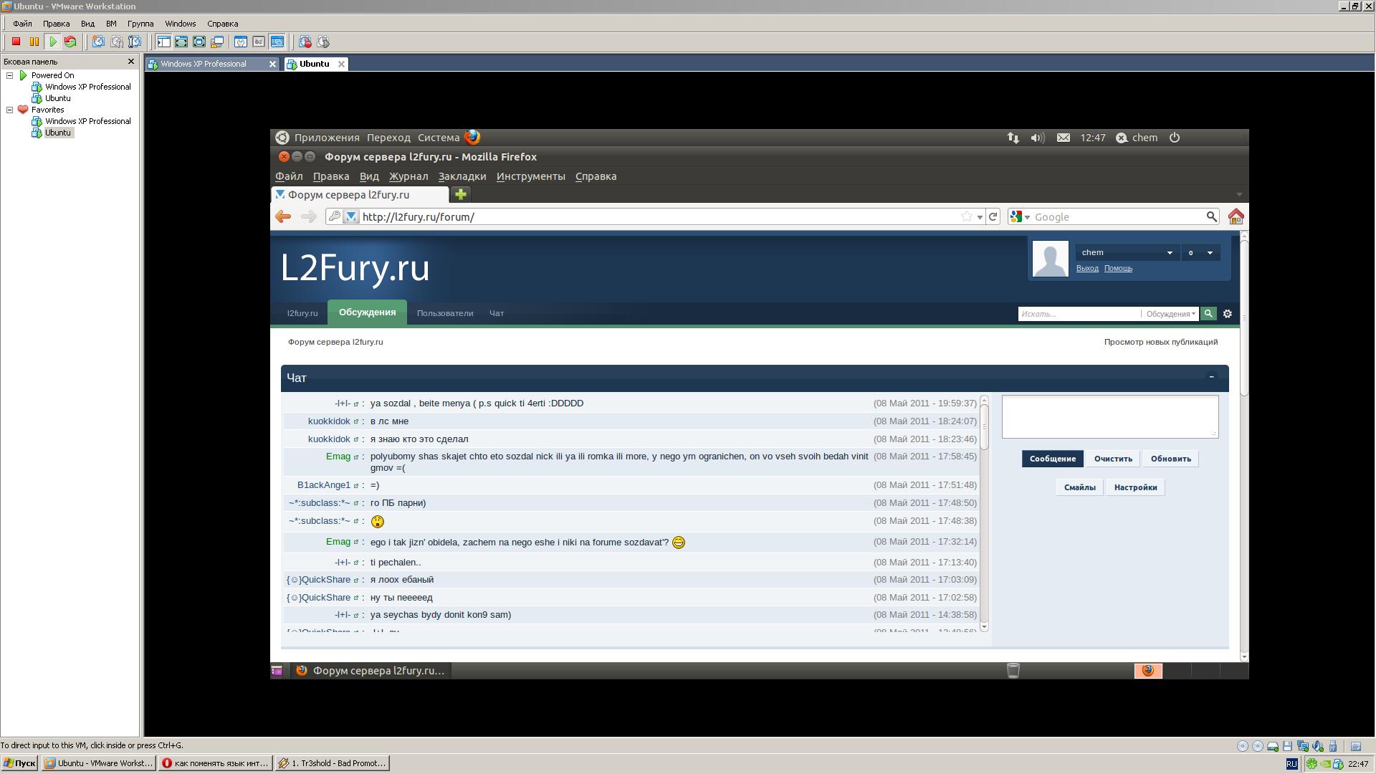Close the Бковая панель sidebar

(x=131, y=62)
